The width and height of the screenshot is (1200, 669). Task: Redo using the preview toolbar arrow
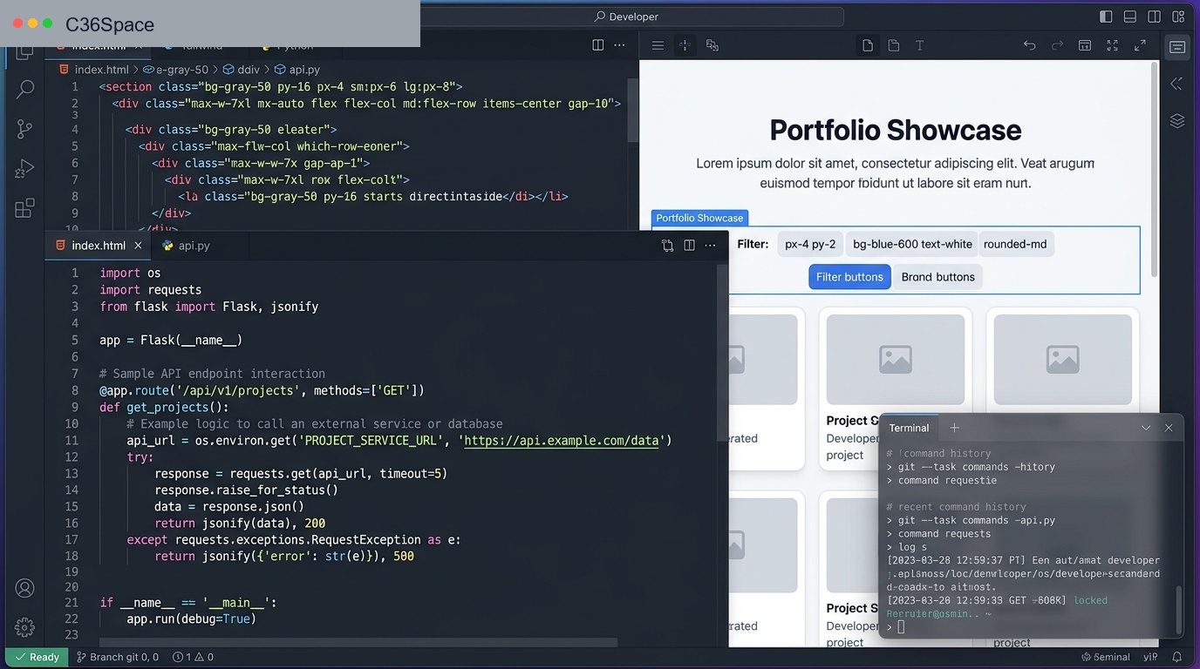[x=1057, y=45]
